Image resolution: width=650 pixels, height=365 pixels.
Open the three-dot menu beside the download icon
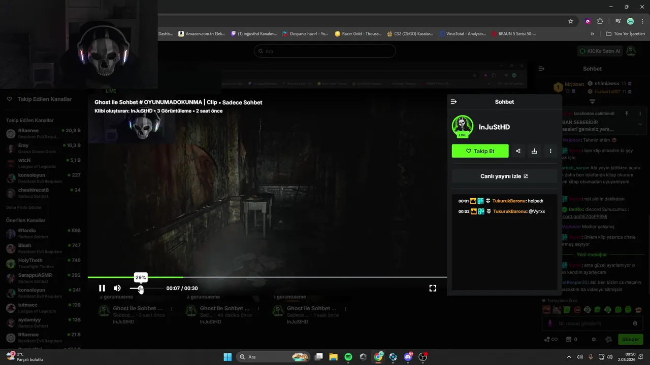550,151
